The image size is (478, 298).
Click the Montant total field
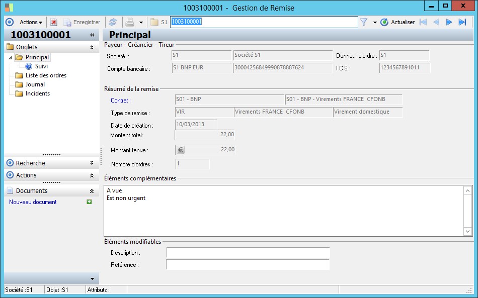click(205, 135)
